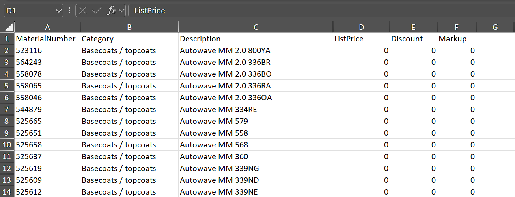
Task: Click the three-dot formula bar handle
Action: click(69, 11)
